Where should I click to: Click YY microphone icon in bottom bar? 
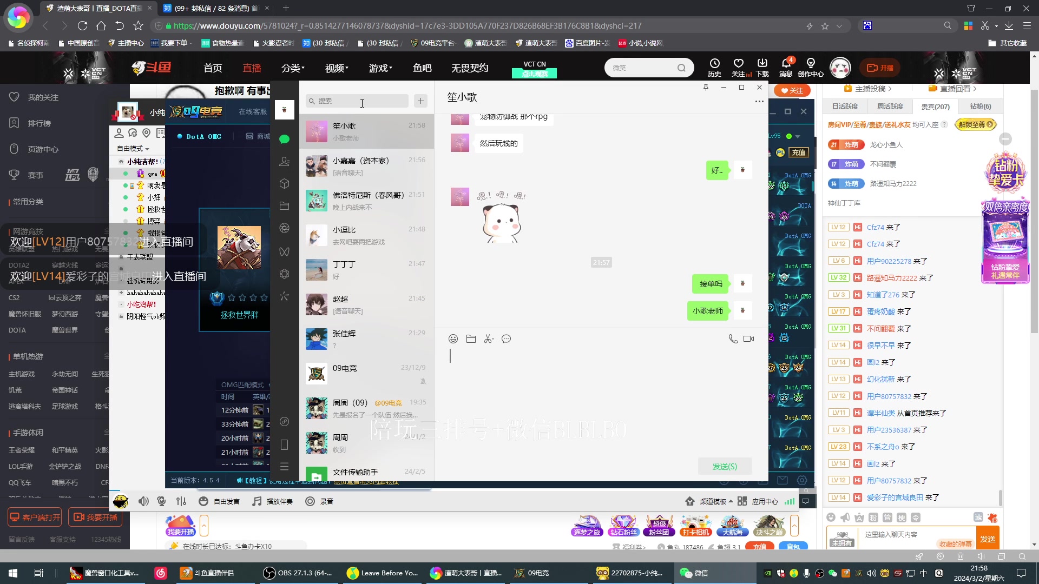pyautogui.click(x=161, y=501)
